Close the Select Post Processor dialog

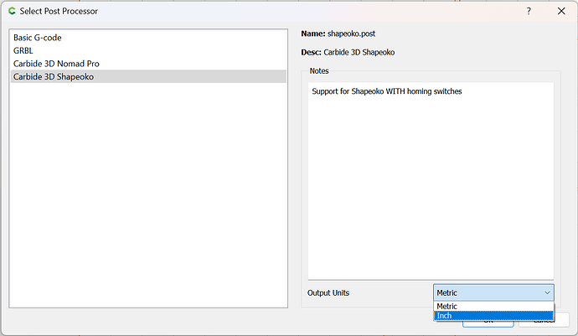pos(561,11)
